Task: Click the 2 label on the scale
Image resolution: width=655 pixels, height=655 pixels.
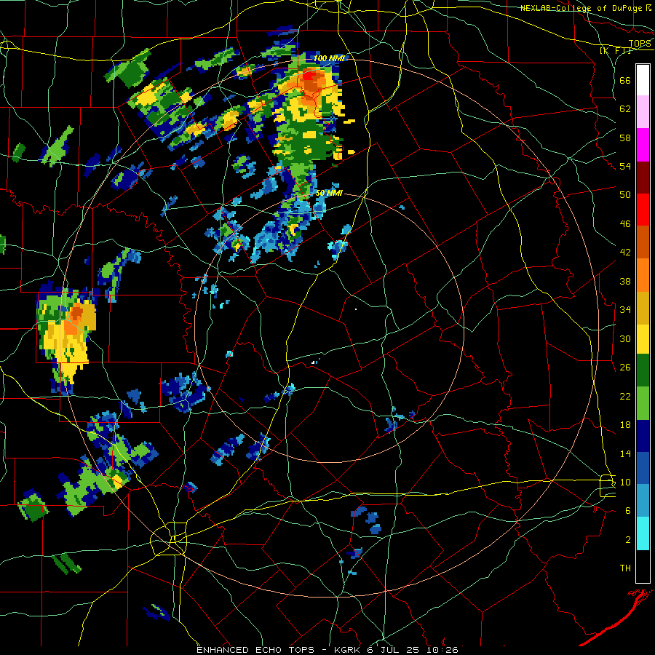Action: tap(627, 540)
